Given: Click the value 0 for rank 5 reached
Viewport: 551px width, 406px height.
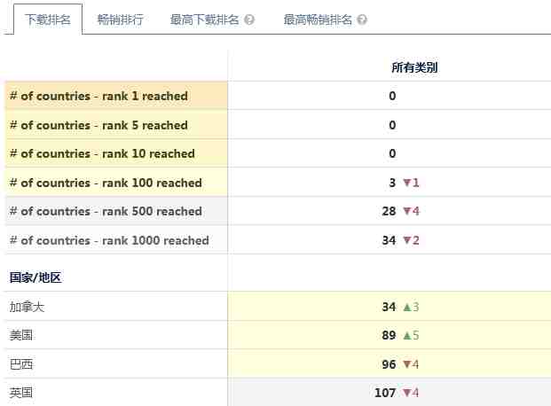Looking at the screenshot, I should pos(392,125).
